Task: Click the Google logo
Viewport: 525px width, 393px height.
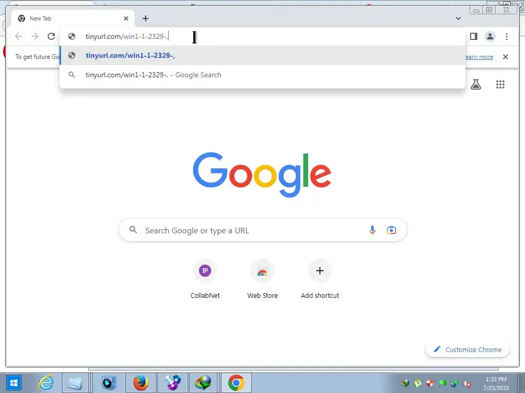Action: [x=262, y=174]
